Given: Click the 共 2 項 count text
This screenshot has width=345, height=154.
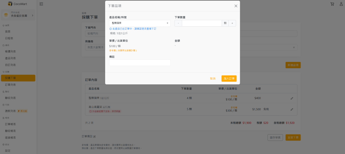Looking at the screenshot, I should [89, 123].
